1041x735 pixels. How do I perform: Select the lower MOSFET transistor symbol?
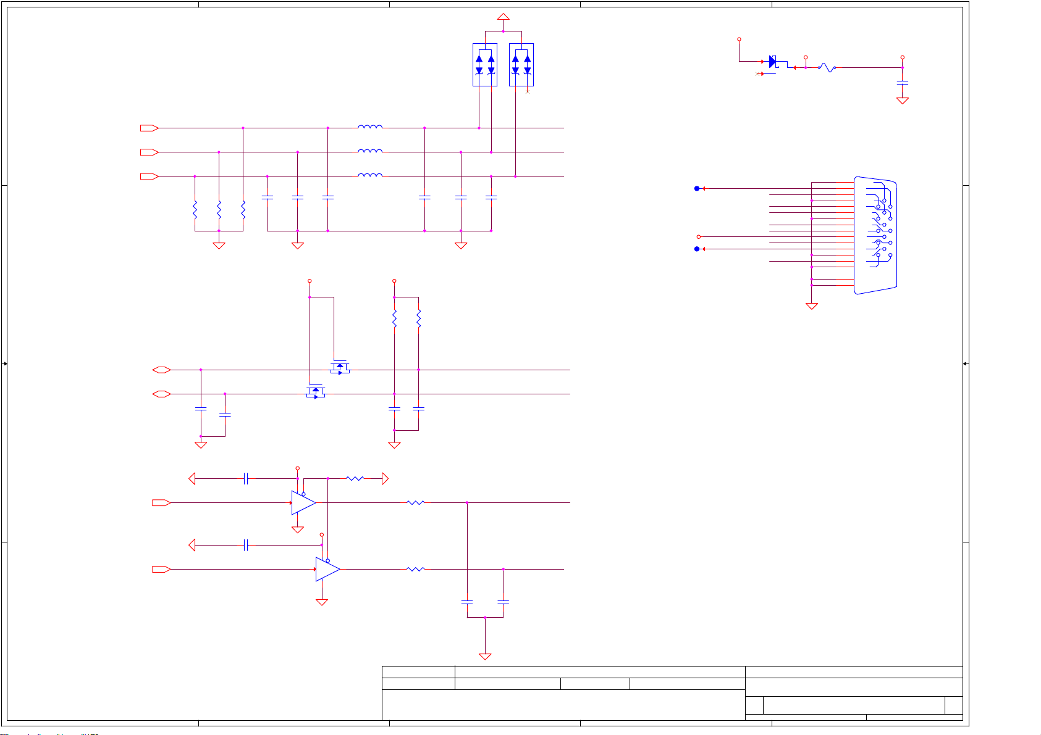(316, 392)
